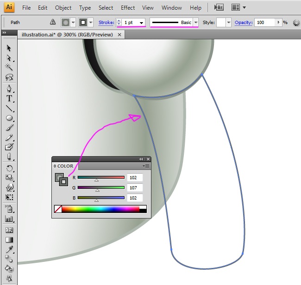The image size is (301, 285).
Task: Select the Ellipse tool
Action: (x=9, y=118)
